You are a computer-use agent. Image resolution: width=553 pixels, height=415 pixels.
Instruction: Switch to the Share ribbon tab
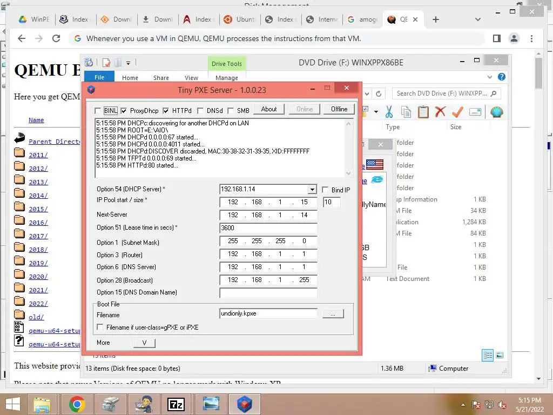tap(161, 78)
